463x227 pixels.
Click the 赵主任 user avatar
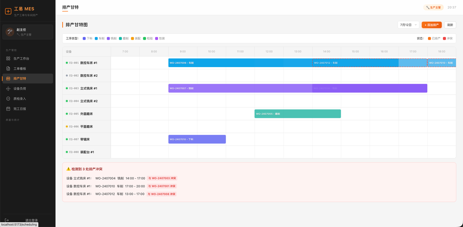pos(10,32)
